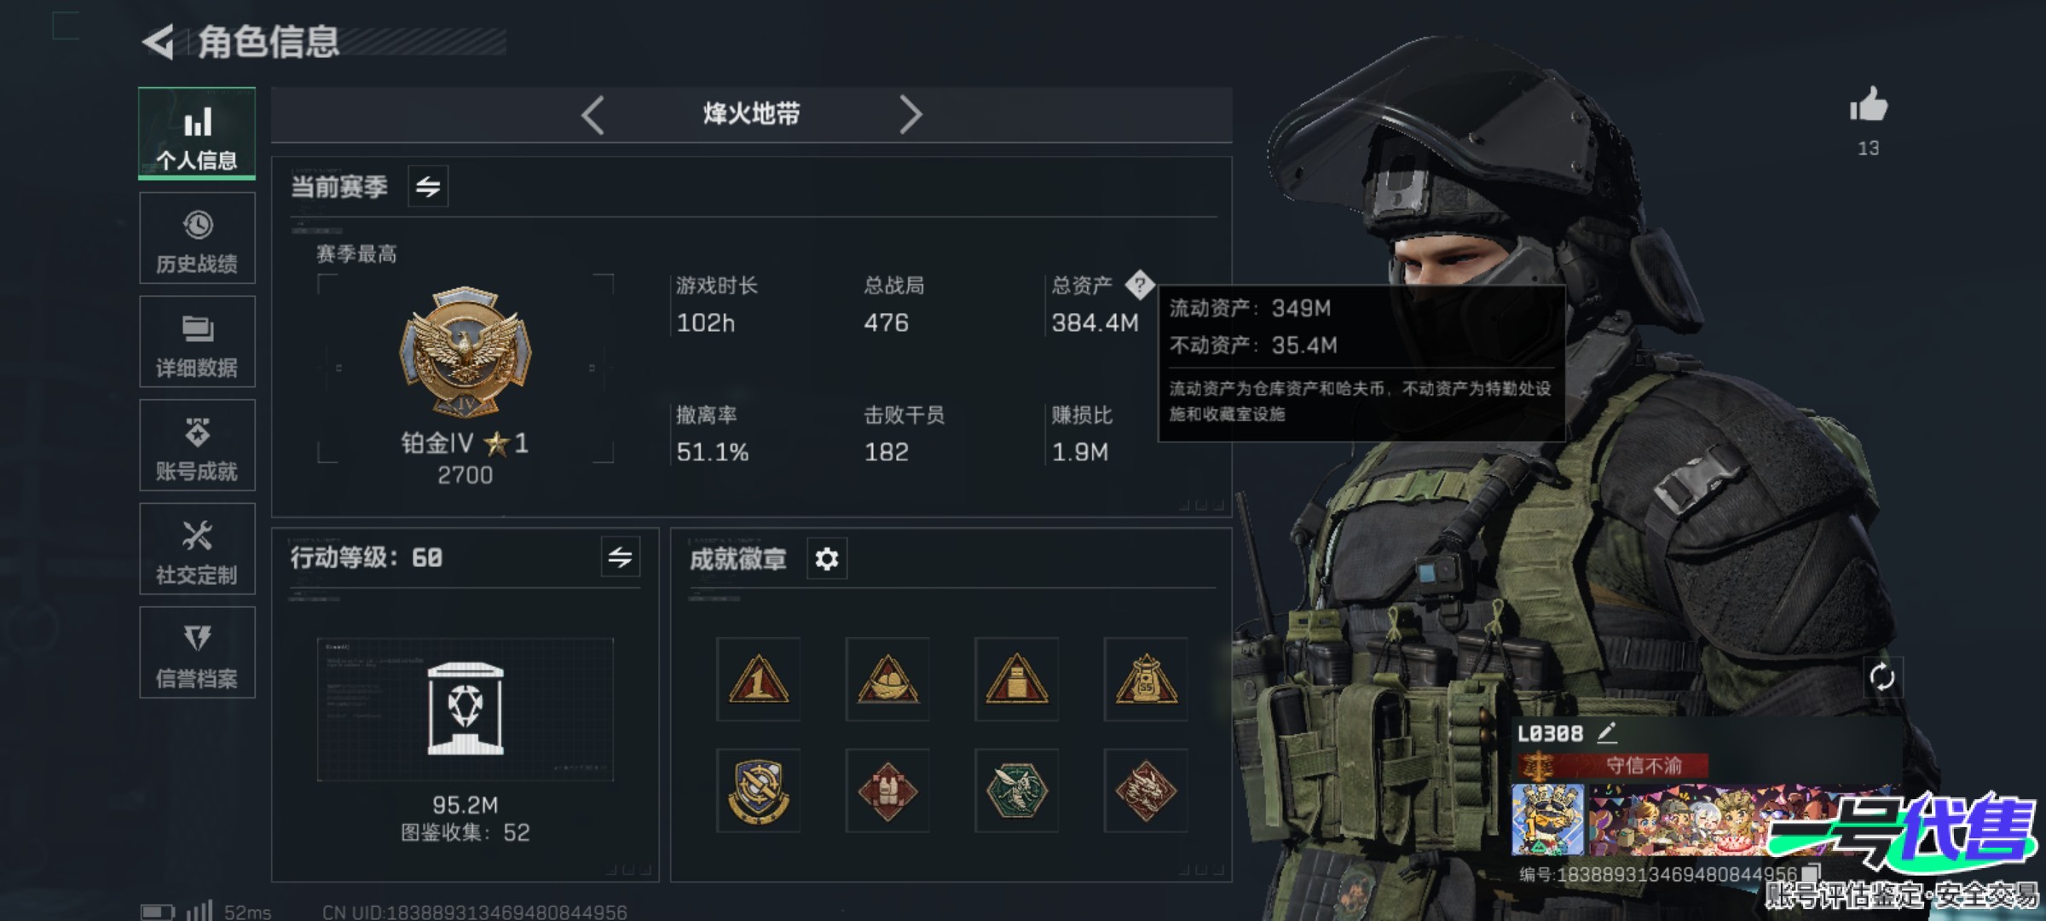Open the 社交定制 sidebar section
This screenshot has width=2046, height=921.
(x=197, y=549)
